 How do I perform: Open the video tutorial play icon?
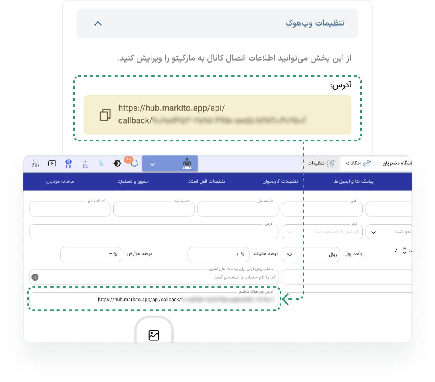(52, 164)
